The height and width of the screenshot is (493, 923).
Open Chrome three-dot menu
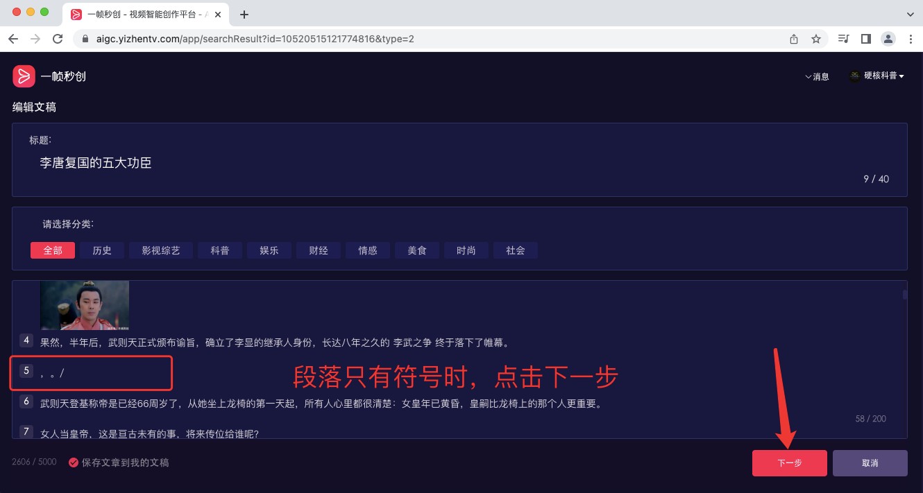pyautogui.click(x=910, y=39)
